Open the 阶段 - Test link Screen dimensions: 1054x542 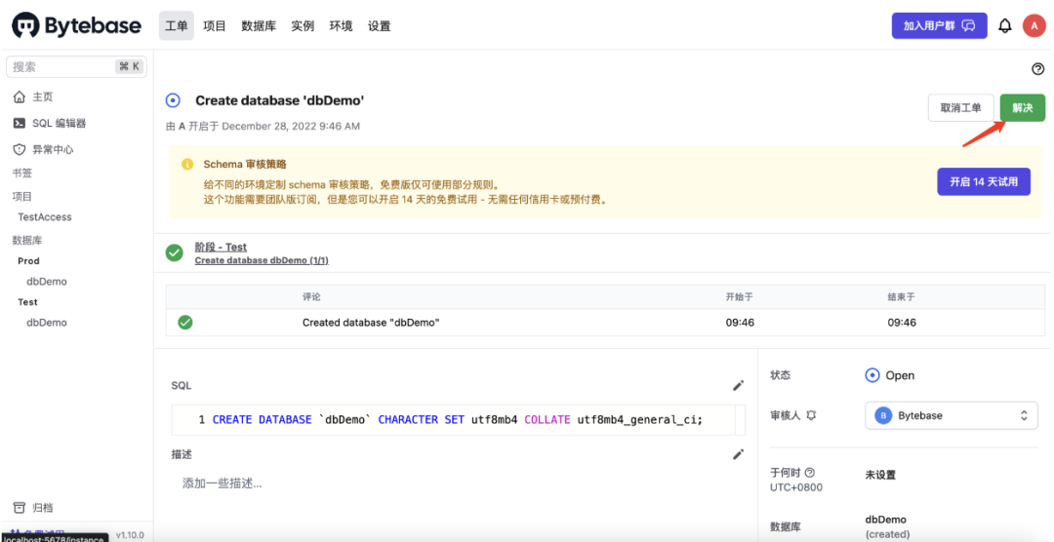(x=221, y=248)
